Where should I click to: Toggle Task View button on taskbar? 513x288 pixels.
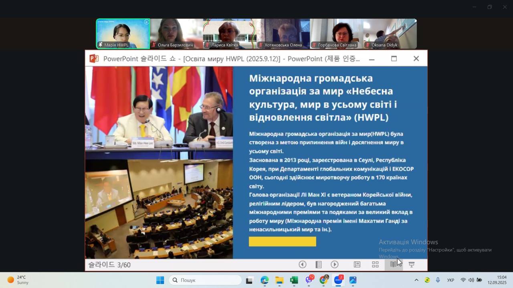pyautogui.click(x=250, y=280)
